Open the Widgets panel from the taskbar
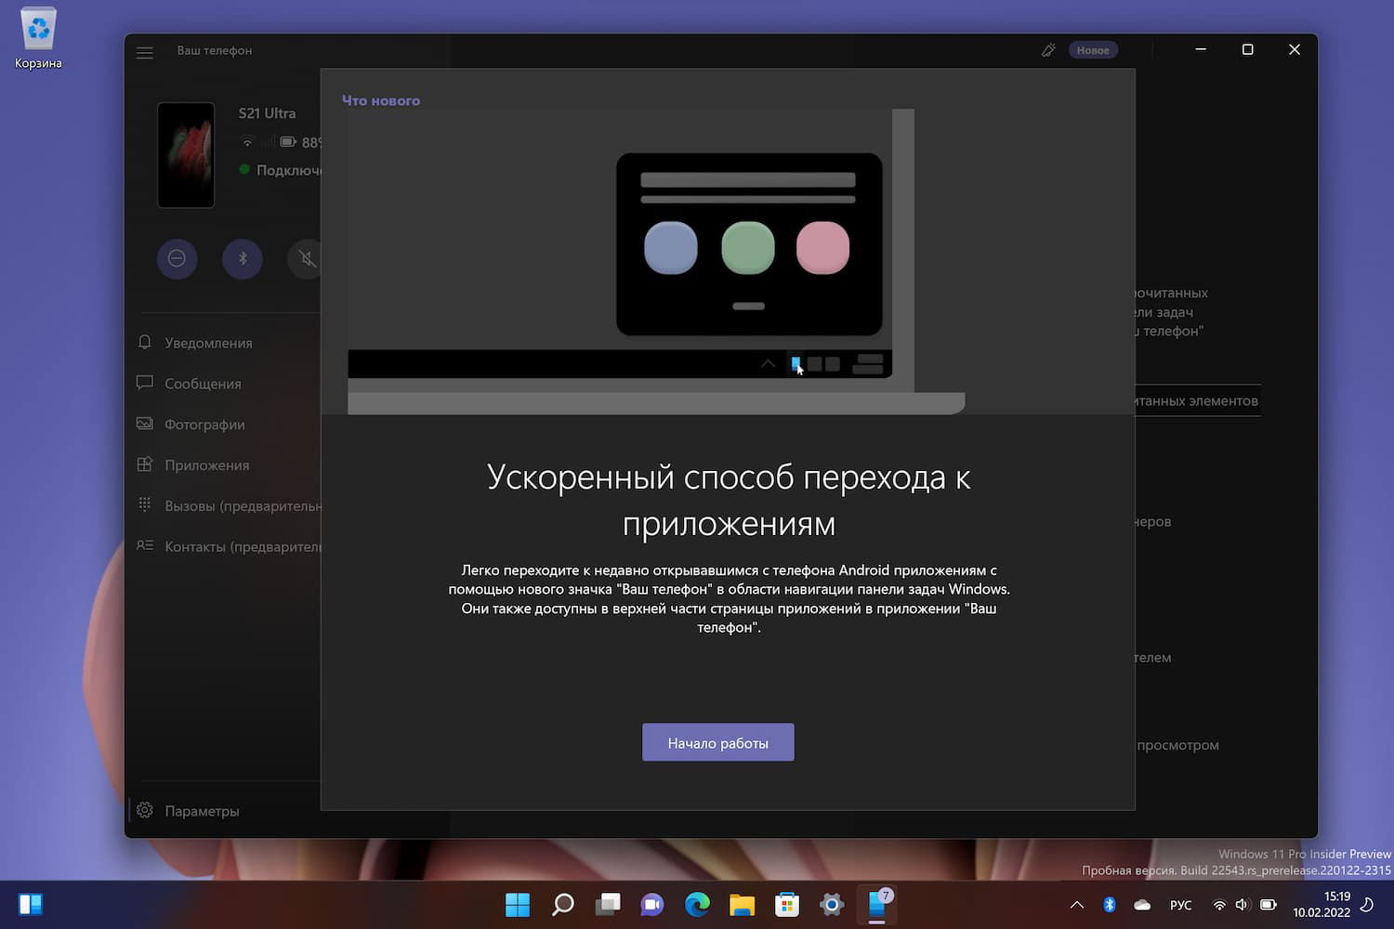The height and width of the screenshot is (929, 1394). tap(31, 904)
